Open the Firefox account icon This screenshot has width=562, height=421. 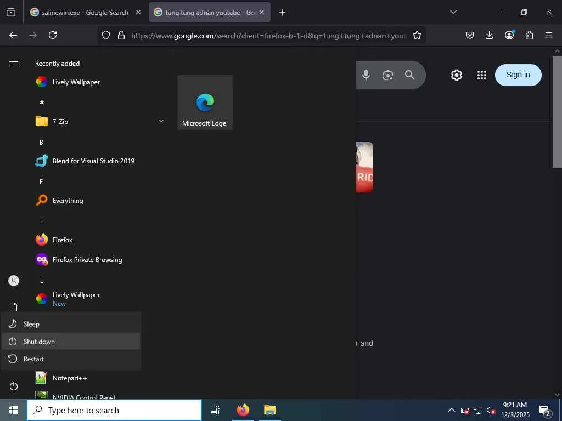[x=509, y=35]
